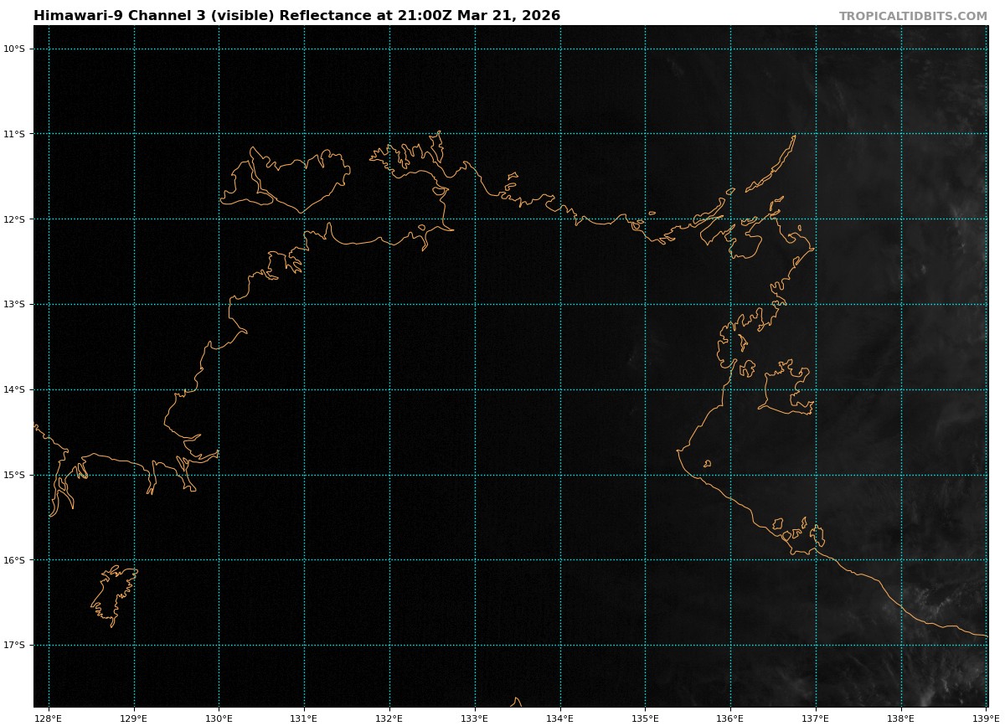The height and width of the screenshot is (726, 1005).
Task: Click the 137°E longitude axis label
Action: (816, 718)
